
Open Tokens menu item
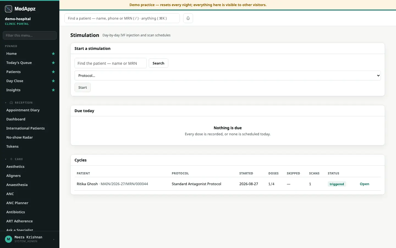pos(12,147)
